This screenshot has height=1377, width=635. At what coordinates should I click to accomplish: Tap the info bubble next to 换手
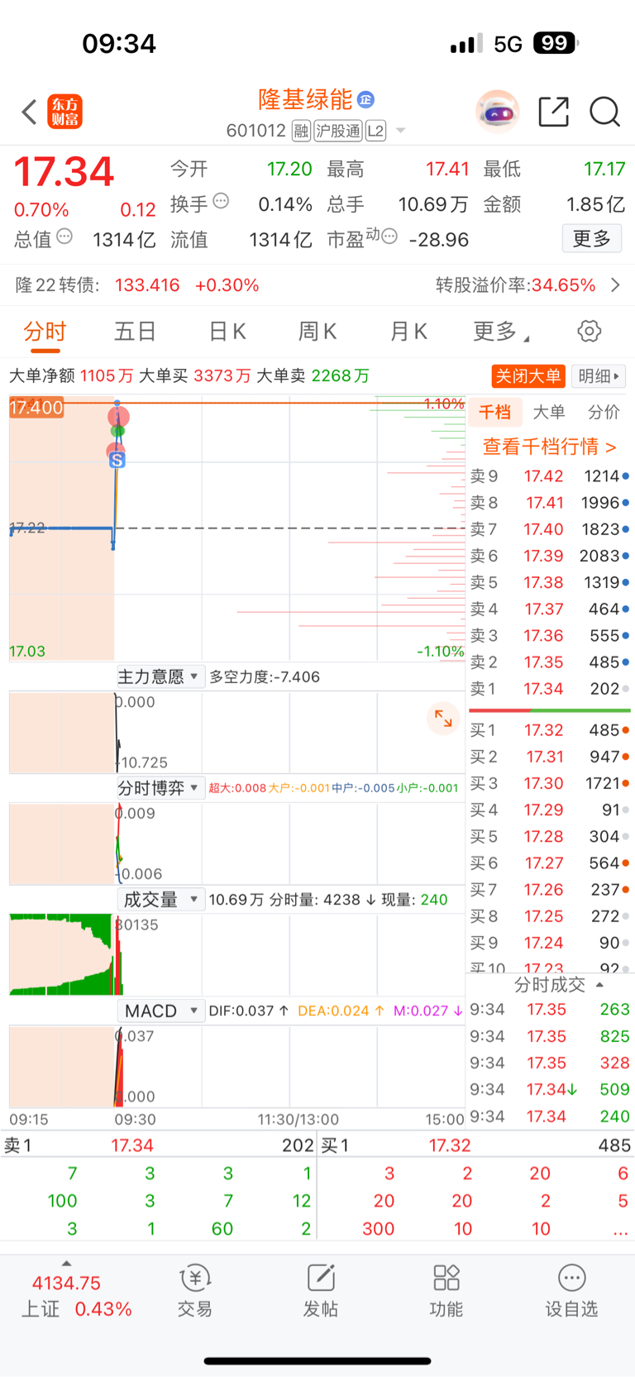click(x=221, y=201)
